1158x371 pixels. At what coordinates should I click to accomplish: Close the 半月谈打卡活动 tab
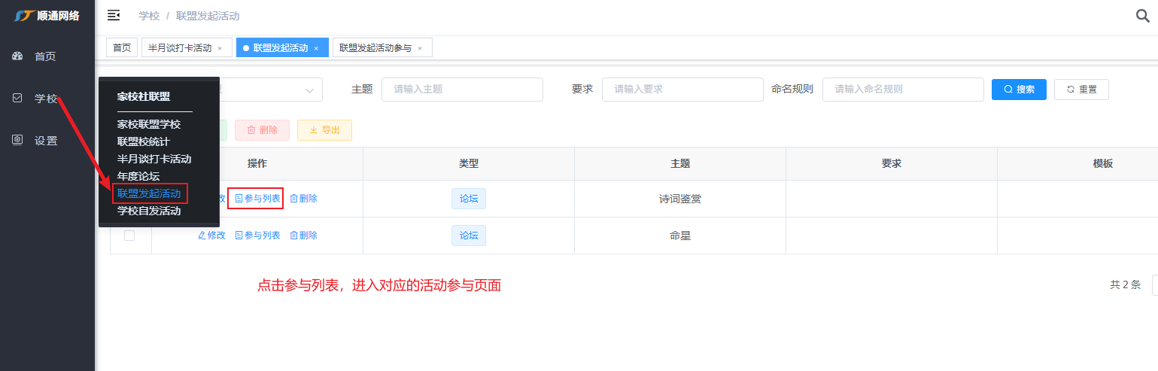point(220,48)
